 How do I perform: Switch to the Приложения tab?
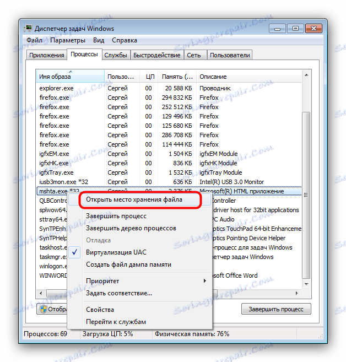tap(47, 55)
